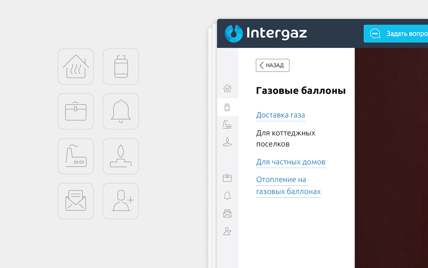This screenshot has height=268, width=428.
Task: Click the large briefcase icon tile
Action: (x=76, y=111)
